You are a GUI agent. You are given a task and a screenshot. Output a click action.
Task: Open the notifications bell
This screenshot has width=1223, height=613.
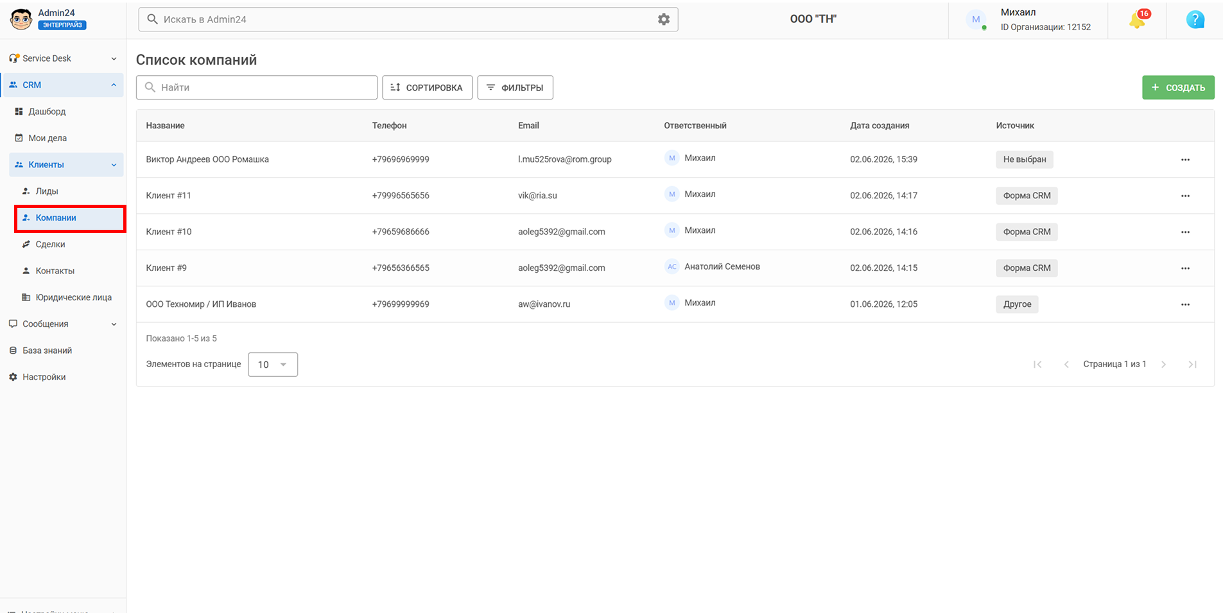1138,19
